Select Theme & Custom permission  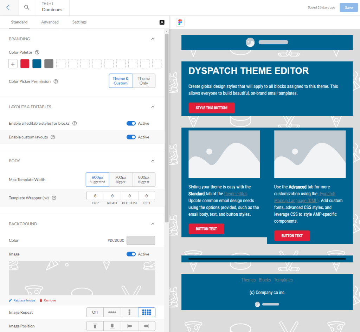(x=121, y=81)
